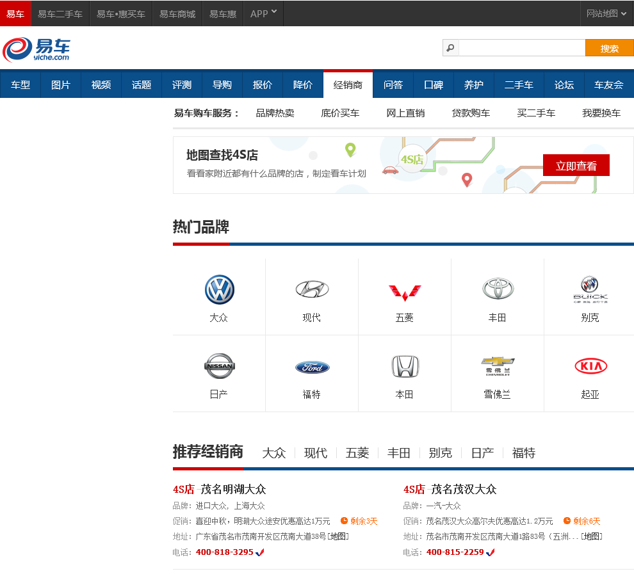The height and width of the screenshot is (576, 634).
Task: Select the Volkswagen 大众 brand logo
Action: [219, 289]
